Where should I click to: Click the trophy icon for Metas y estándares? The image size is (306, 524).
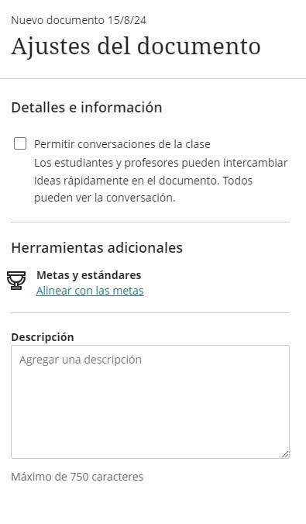tap(16, 281)
